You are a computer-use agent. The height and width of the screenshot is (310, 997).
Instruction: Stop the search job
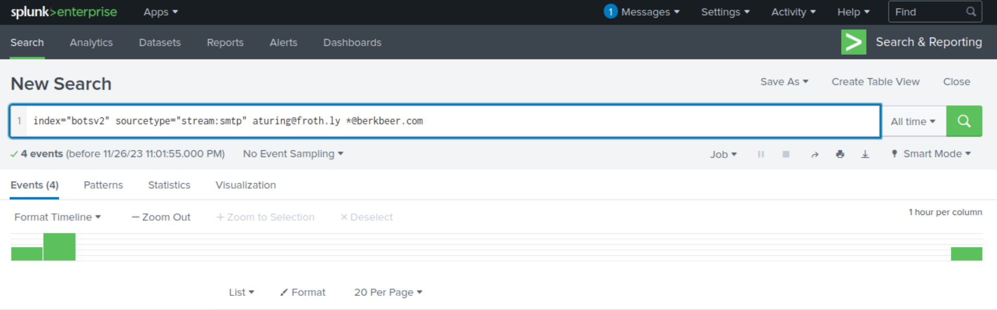tap(786, 154)
